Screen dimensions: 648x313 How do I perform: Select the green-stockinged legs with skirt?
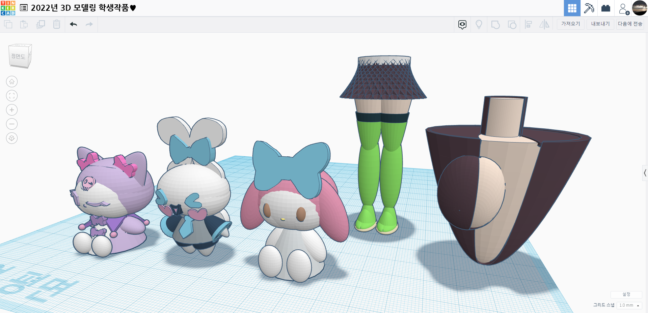[x=383, y=145]
